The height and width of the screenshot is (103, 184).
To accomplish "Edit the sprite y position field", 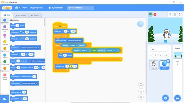I will pyautogui.click(x=166, y=55).
